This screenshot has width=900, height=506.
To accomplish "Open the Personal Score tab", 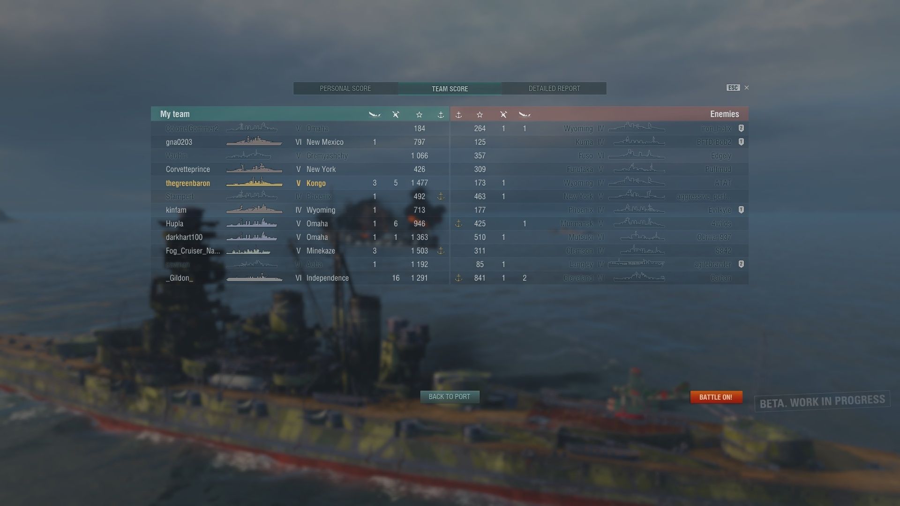I will coord(345,89).
